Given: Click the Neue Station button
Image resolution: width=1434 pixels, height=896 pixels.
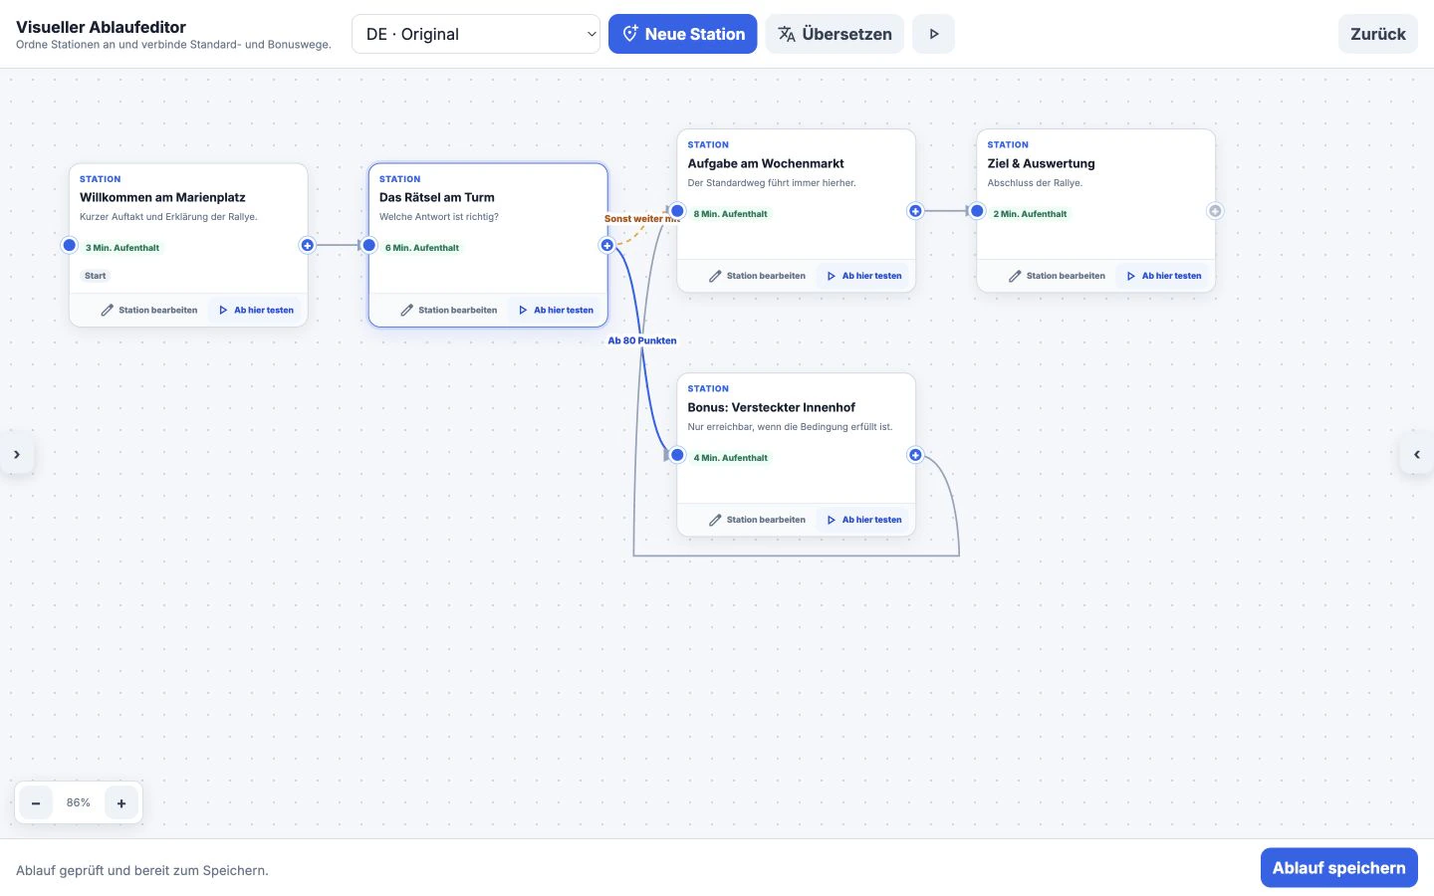Looking at the screenshot, I should click(682, 34).
